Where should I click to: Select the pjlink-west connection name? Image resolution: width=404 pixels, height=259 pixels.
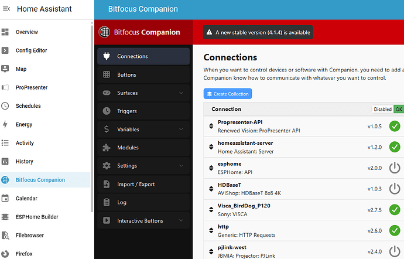point(232,247)
